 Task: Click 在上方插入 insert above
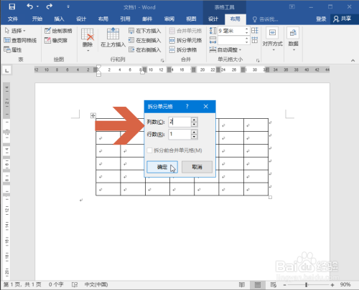(x=113, y=38)
